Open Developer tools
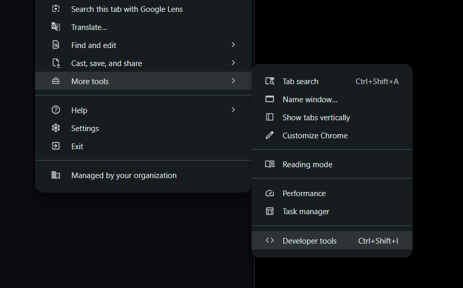 coord(332,241)
